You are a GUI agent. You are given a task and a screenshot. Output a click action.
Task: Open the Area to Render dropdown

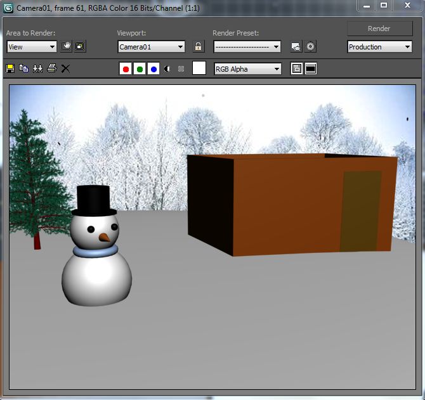[x=32, y=46]
